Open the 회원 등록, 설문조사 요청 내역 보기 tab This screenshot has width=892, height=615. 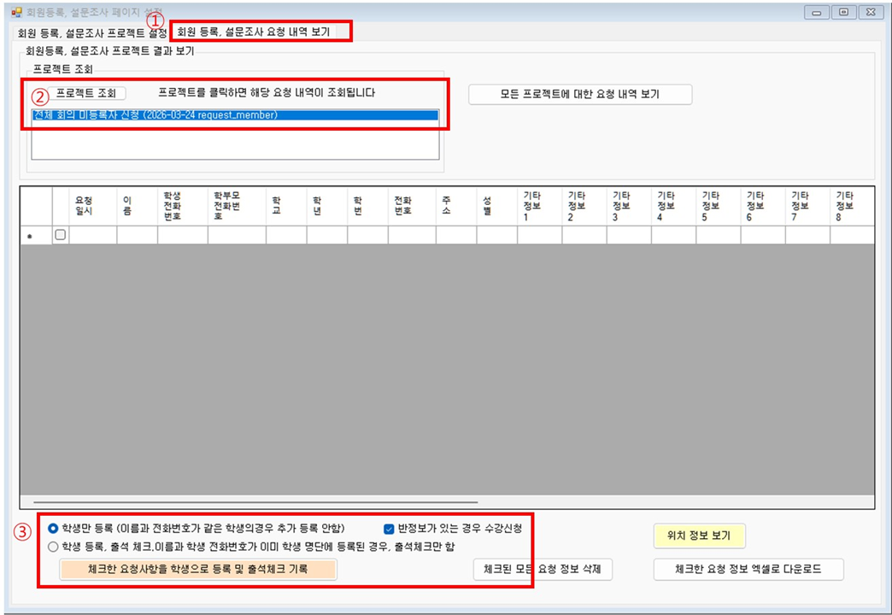(x=257, y=31)
